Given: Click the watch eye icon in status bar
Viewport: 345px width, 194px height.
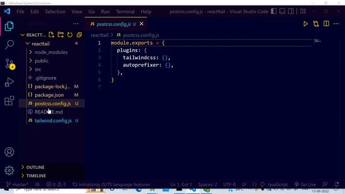Looking at the screenshot, I should (37, 184).
